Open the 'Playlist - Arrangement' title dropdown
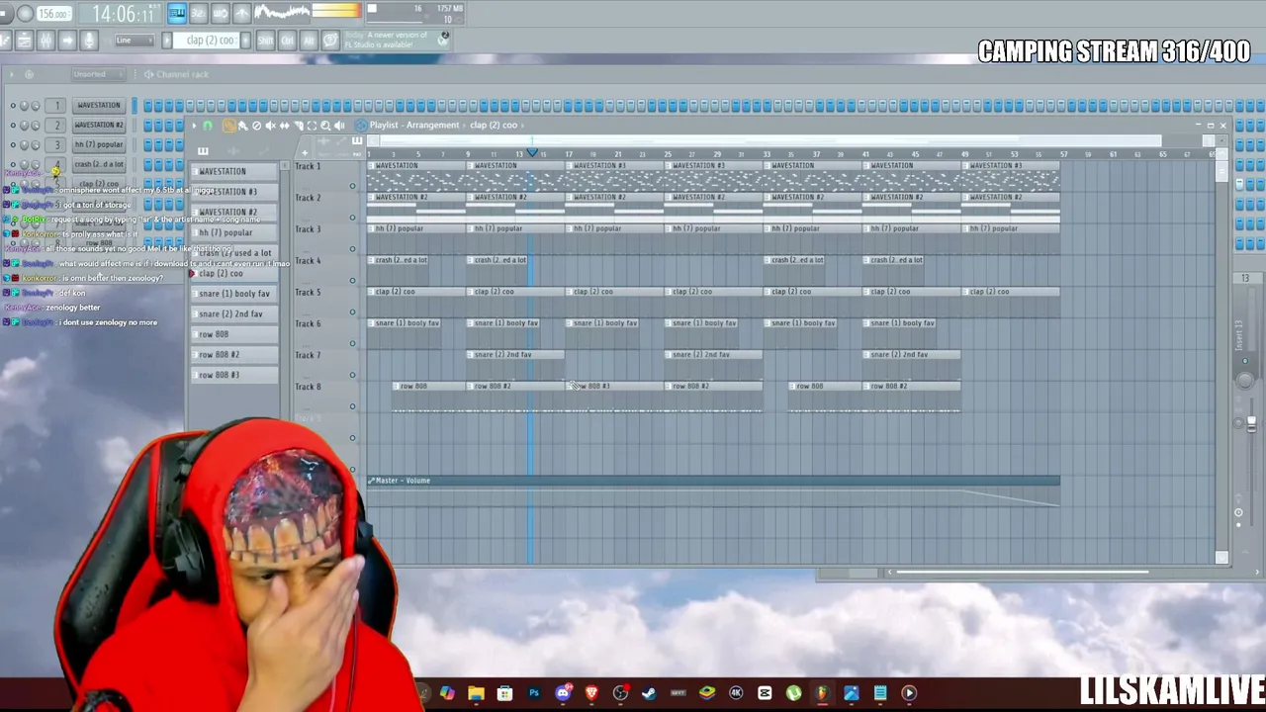Image resolution: width=1266 pixels, height=712 pixels. [x=413, y=126]
